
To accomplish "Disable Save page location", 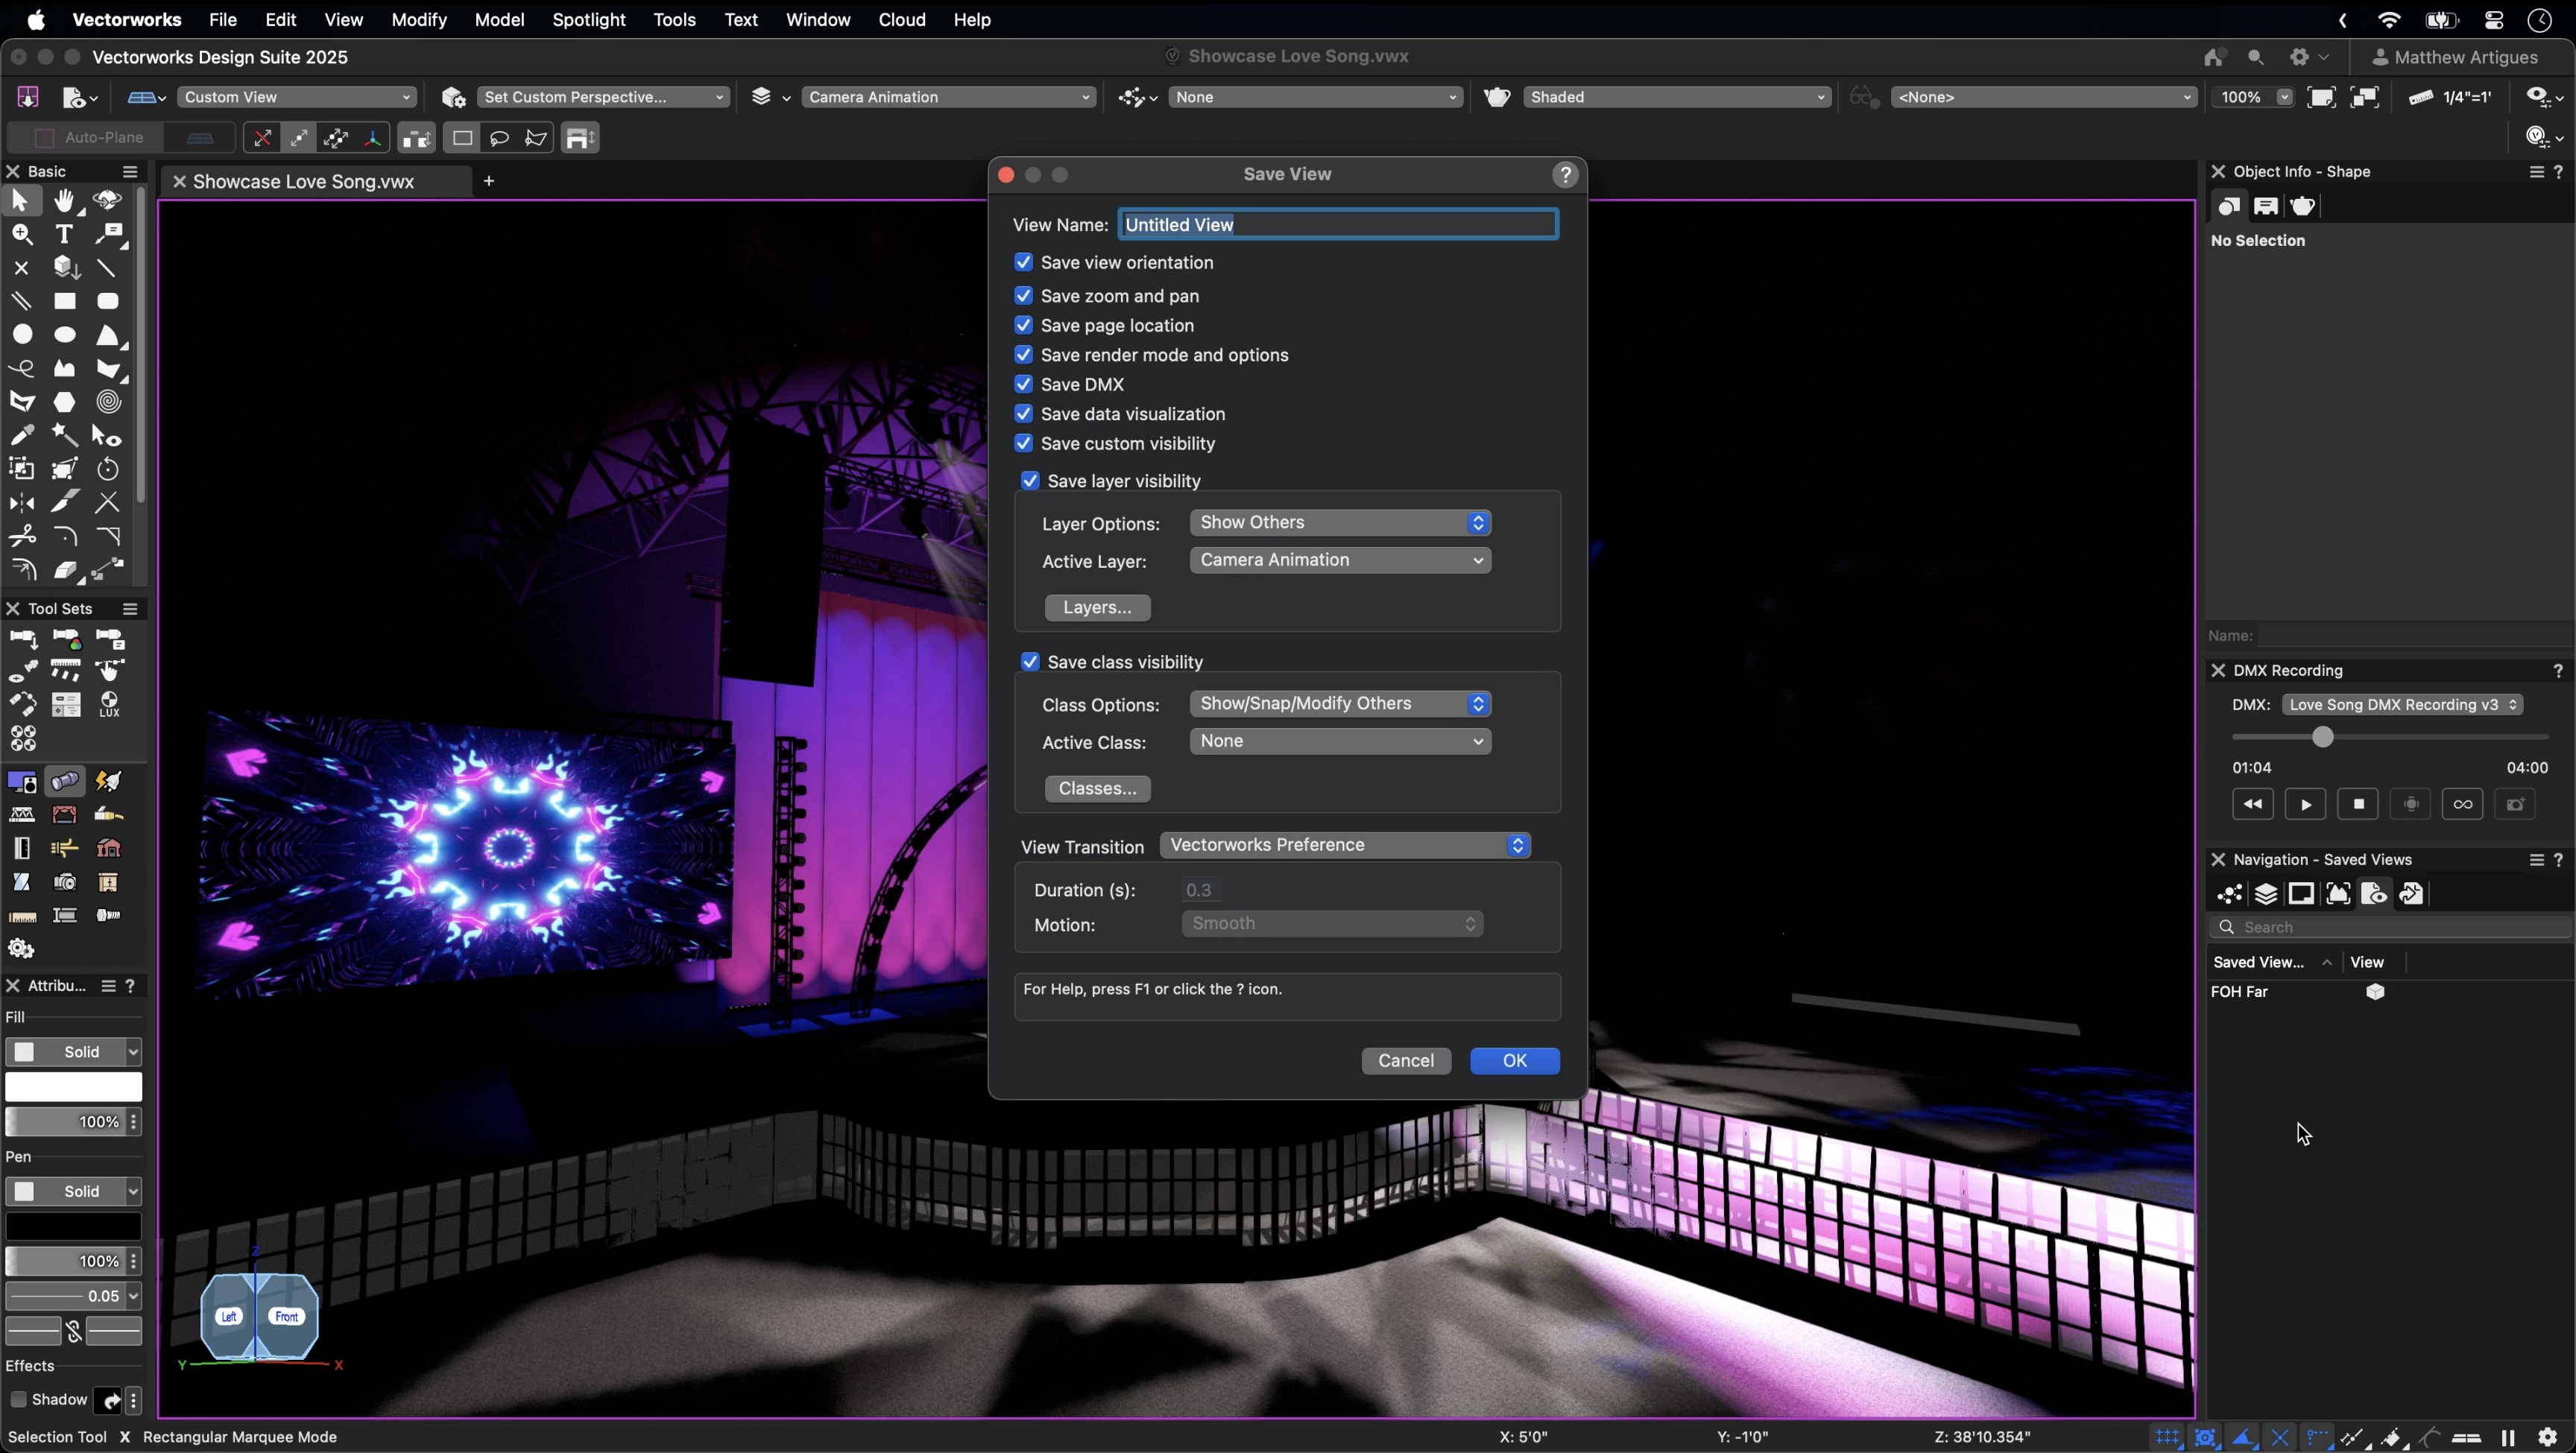I will (x=1023, y=325).
